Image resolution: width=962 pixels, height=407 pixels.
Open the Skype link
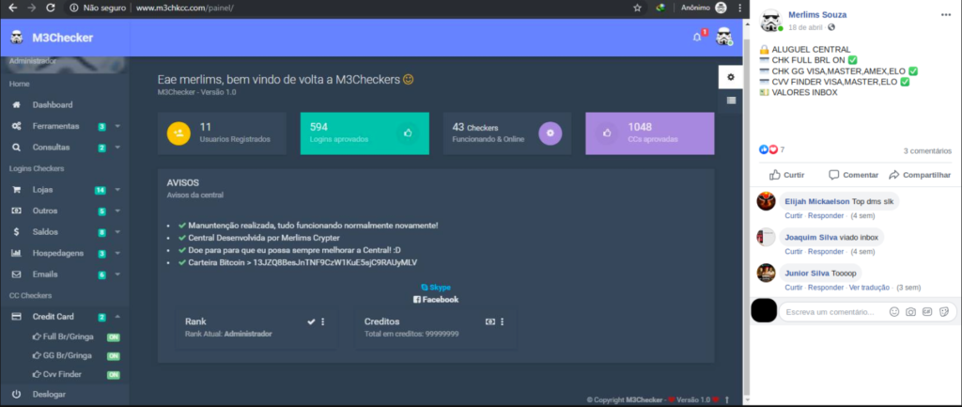tap(436, 288)
